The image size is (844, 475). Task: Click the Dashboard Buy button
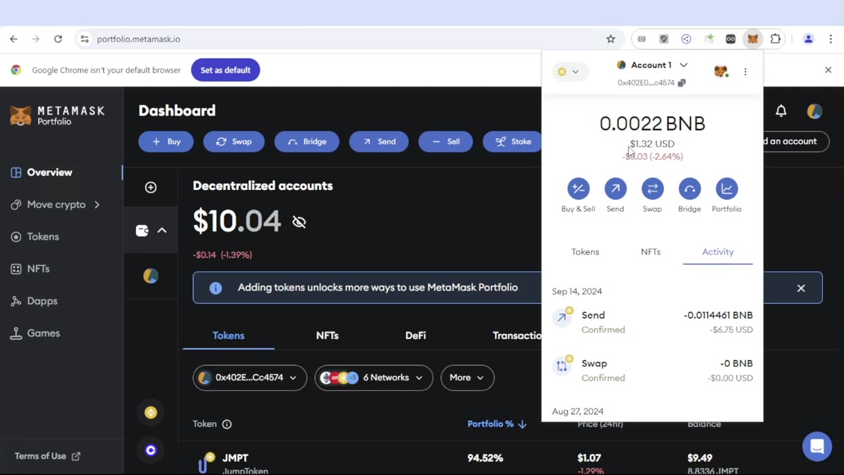tap(166, 141)
